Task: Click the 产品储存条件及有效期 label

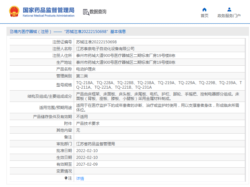Action: 52,117
